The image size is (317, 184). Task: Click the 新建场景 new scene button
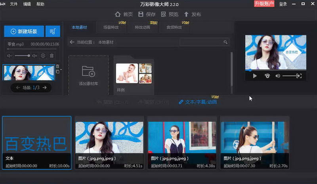click(24, 31)
